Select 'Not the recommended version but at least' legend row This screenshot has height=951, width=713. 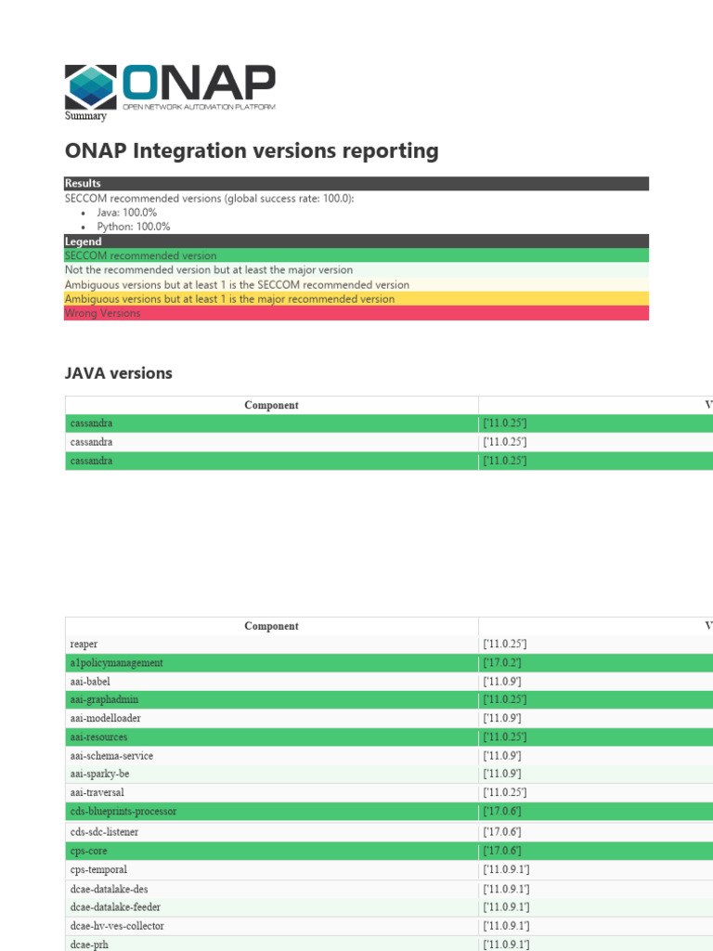(x=356, y=270)
